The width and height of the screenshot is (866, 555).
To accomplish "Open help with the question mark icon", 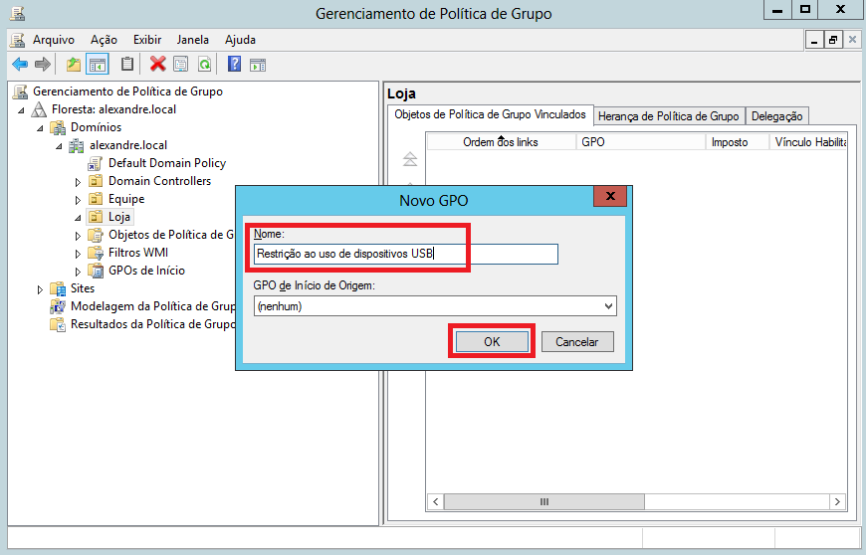I will (x=234, y=65).
